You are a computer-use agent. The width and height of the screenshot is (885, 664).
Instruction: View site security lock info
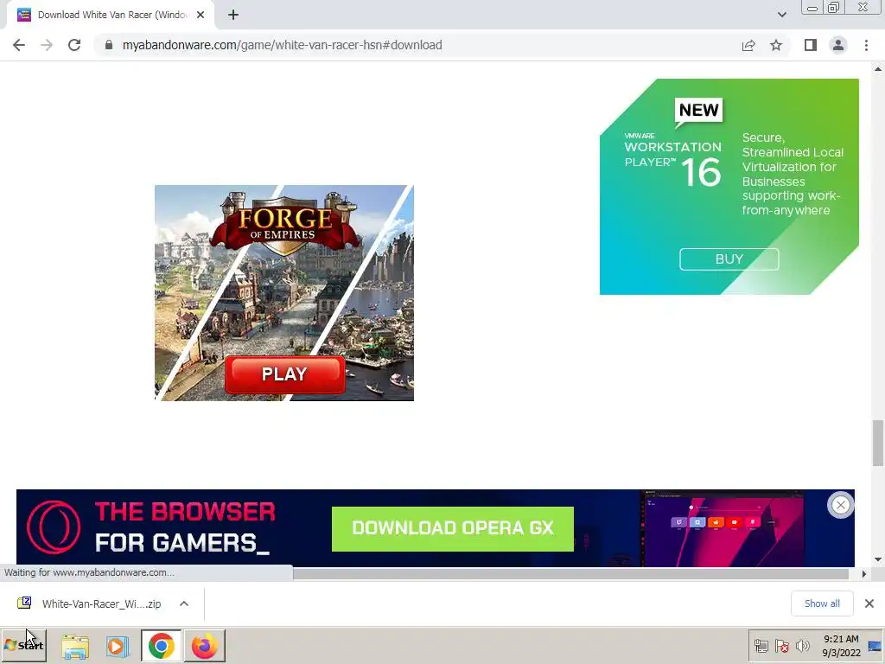(109, 45)
